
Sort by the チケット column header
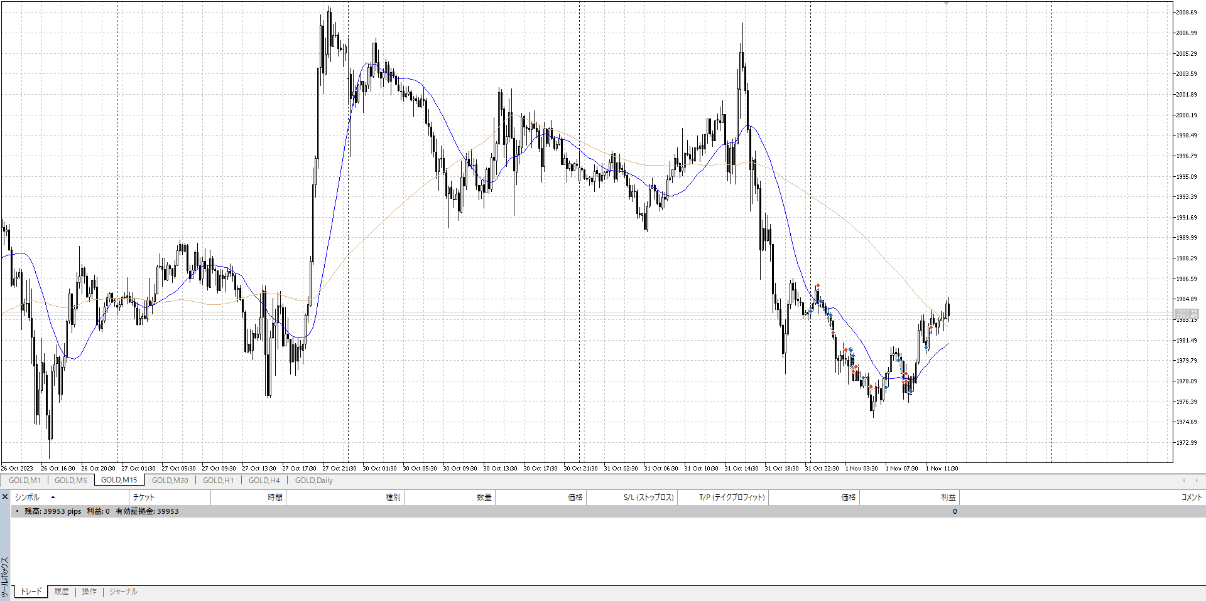(144, 497)
